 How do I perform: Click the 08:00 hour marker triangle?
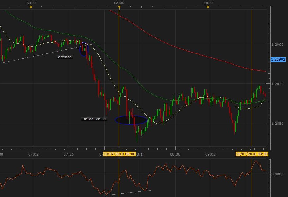coord(119,7)
